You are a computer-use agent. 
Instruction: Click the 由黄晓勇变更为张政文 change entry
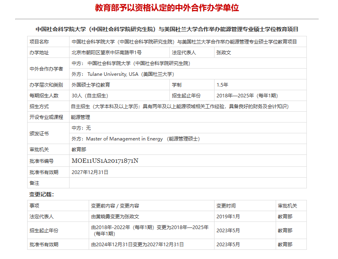[x=115, y=216]
